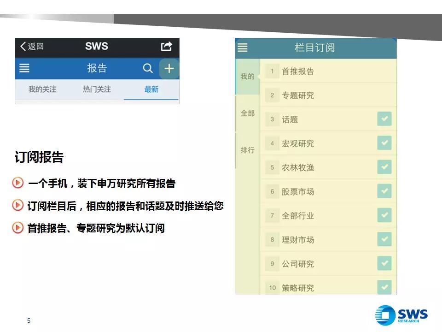442x332 pixels.
Task: Tap the 农林牧渔 row label
Action: click(298, 167)
